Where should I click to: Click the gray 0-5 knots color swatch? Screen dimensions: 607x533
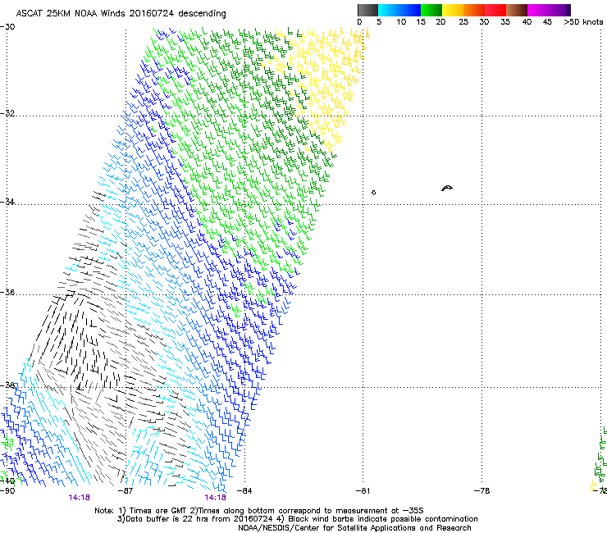pos(367,10)
